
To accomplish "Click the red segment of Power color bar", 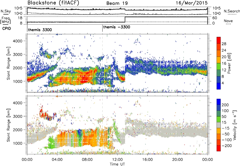I will (219, 40).
